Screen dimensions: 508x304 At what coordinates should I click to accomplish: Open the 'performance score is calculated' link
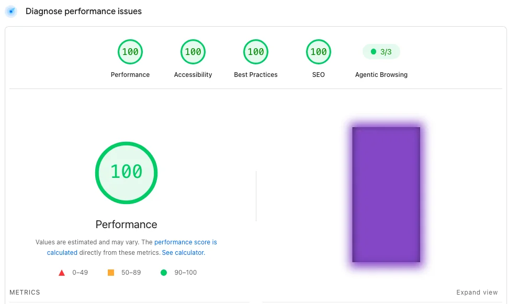tap(186, 242)
